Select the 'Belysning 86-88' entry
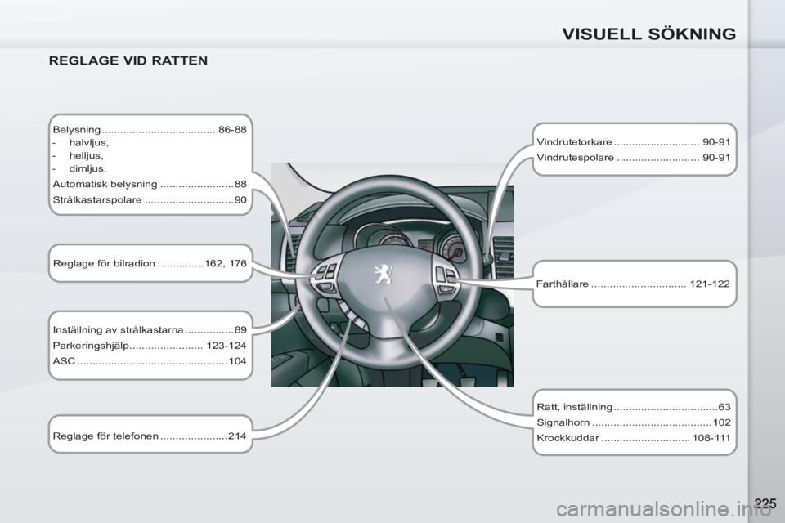 150,130
